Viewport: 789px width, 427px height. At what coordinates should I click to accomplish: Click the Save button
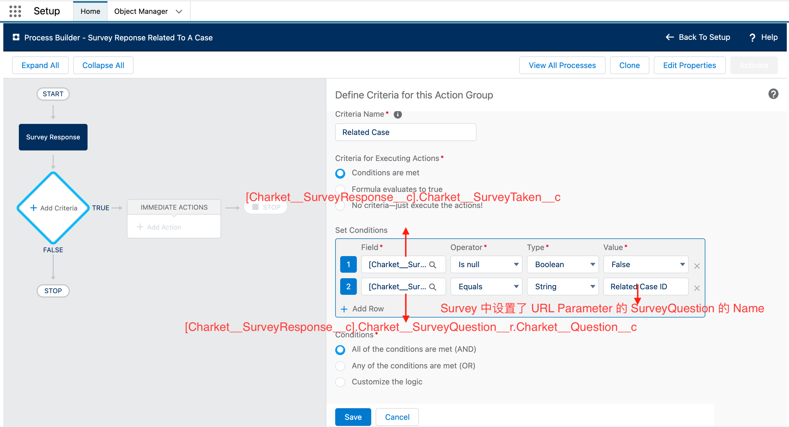(353, 417)
